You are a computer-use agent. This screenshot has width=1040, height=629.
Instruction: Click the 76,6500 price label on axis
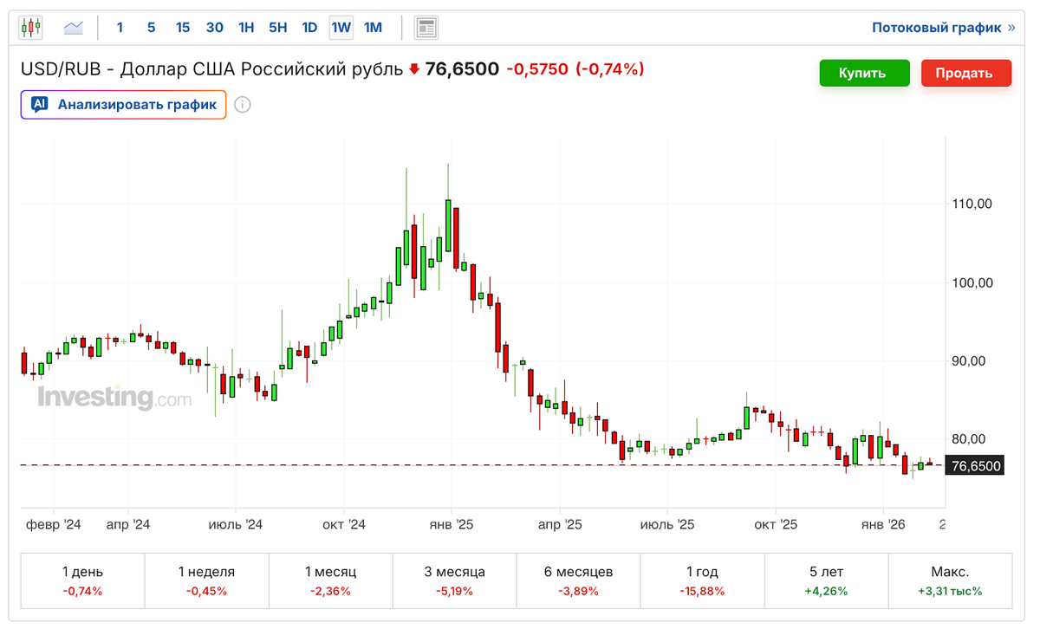pyautogui.click(x=976, y=466)
